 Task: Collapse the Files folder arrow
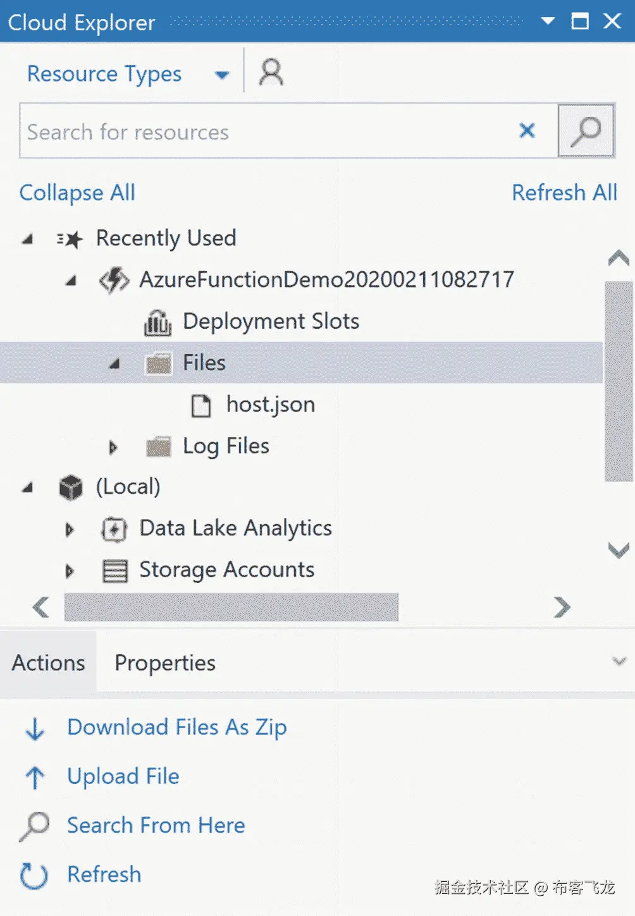pyautogui.click(x=114, y=363)
